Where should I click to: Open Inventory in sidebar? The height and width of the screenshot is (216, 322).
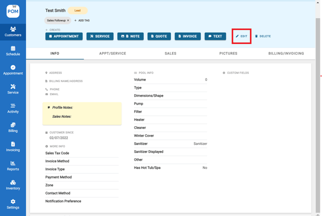click(x=13, y=185)
